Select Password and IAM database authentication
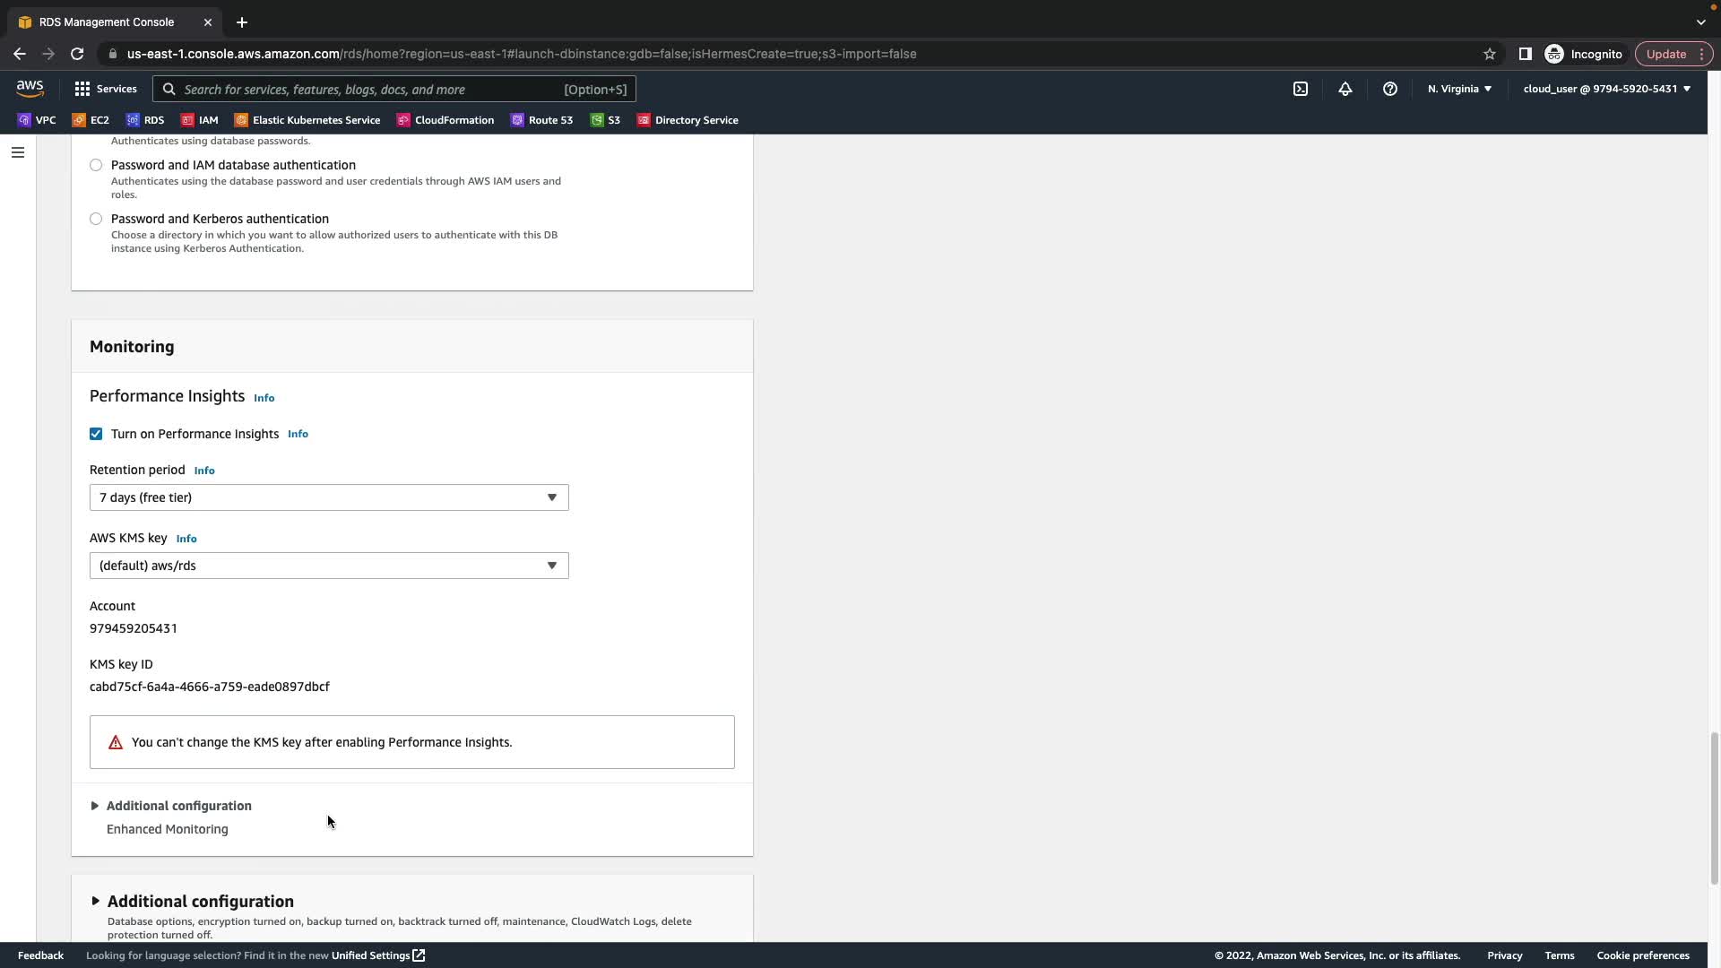Image resolution: width=1721 pixels, height=968 pixels. coord(96,165)
